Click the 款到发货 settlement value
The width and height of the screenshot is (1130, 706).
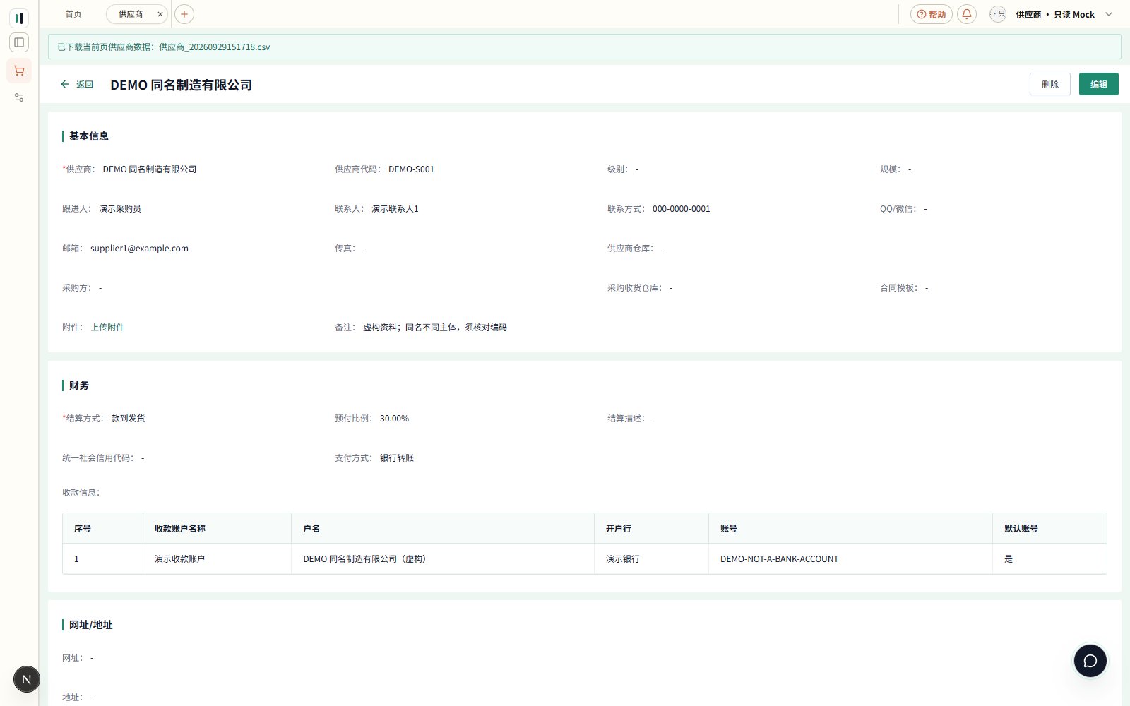(128, 419)
